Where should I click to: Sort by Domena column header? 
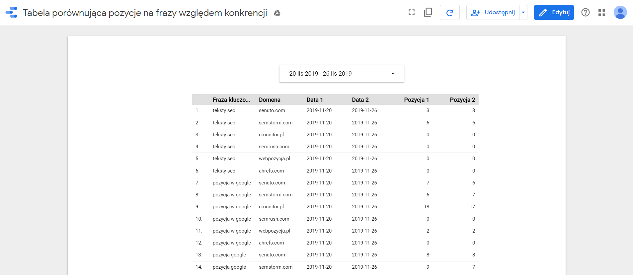(x=270, y=100)
